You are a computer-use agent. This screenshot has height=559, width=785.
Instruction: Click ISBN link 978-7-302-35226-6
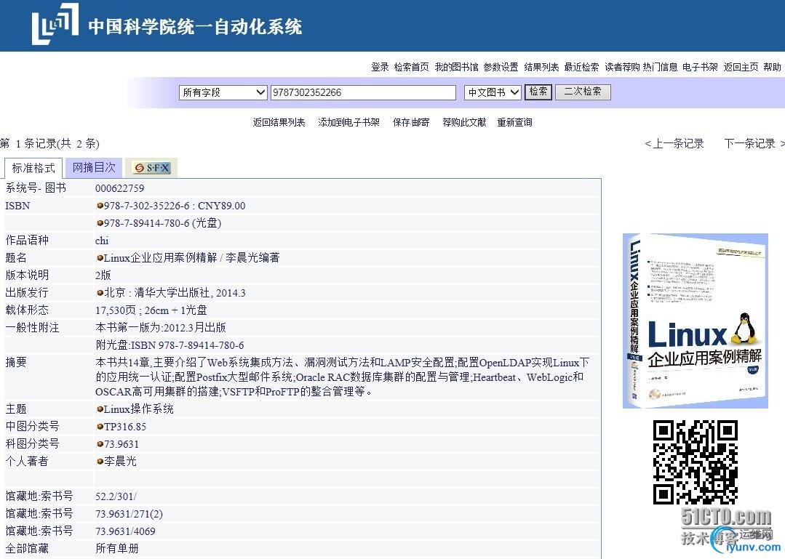pyautogui.click(x=147, y=206)
